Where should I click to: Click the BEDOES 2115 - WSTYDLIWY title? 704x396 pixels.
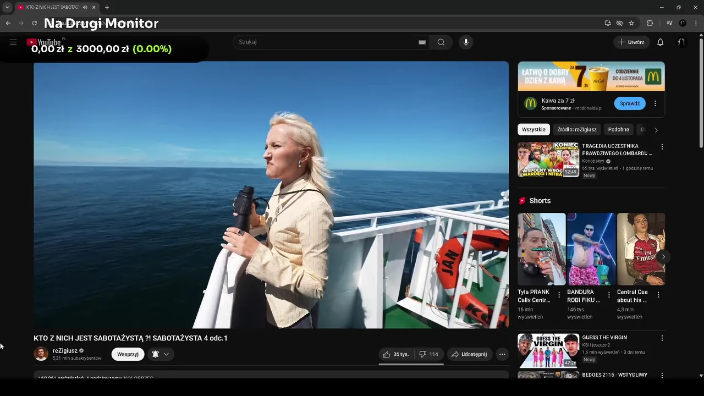pos(614,375)
